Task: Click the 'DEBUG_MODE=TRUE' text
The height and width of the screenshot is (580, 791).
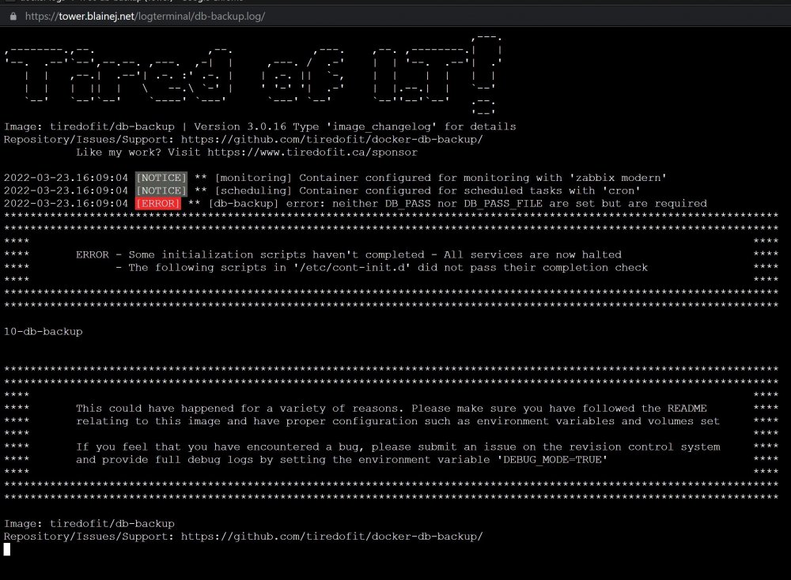Action: [x=552, y=460]
